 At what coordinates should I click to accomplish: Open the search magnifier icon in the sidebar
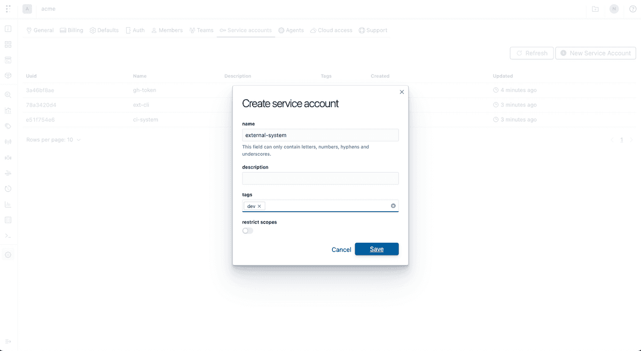(8, 95)
